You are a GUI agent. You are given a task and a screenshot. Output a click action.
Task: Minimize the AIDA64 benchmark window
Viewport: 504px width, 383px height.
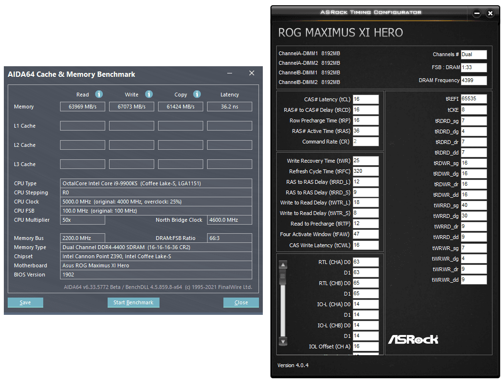(x=230, y=73)
